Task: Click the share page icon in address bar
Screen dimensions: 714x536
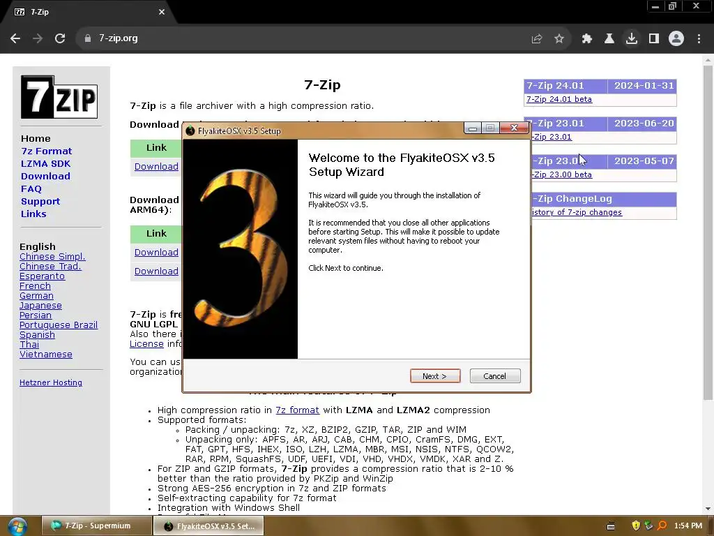Action: point(537,39)
